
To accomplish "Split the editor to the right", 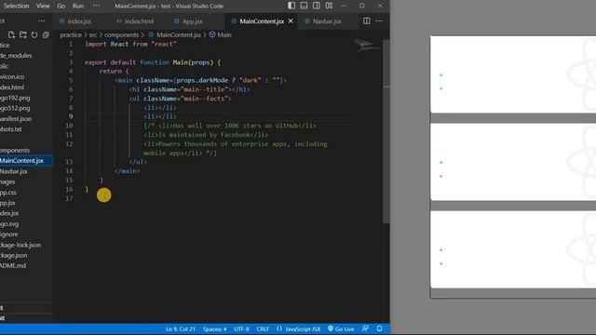I will (x=367, y=21).
